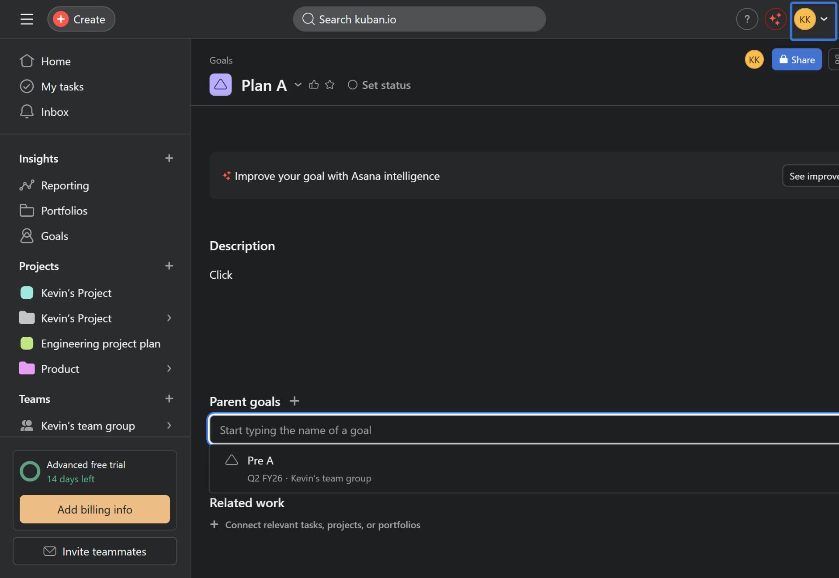Screen dimensions: 839x578
Task: Click the Description text 'Click'
Action: pos(221,275)
